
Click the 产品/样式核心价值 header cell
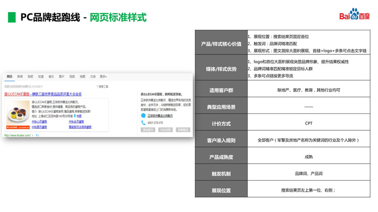click(x=221, y=42)
